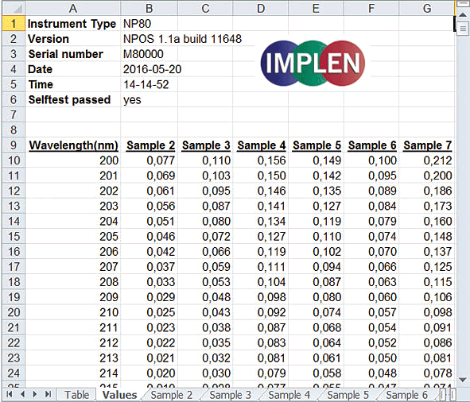Select cell containing Instrument Type
The height and width of the screenshot is (402, 470).
pos(73,23)
